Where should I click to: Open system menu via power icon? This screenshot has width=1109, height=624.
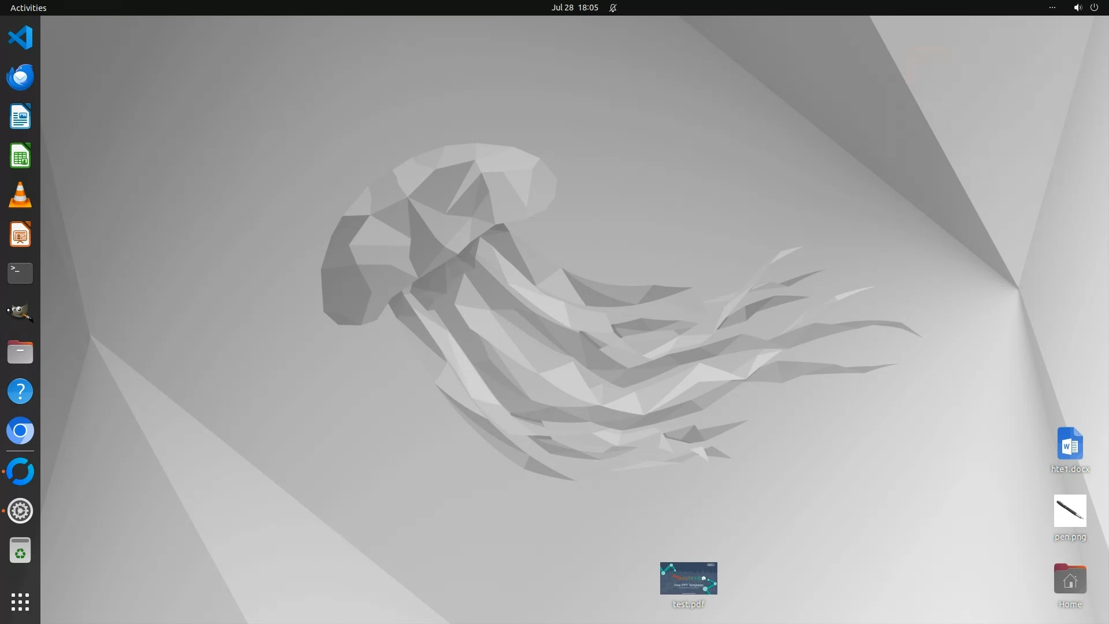pos(1094,8)
